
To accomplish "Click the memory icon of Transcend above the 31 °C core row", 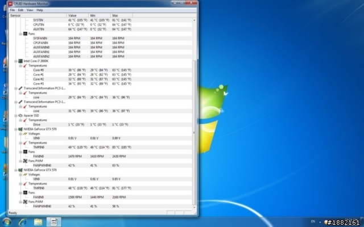I will click(20, 102).
